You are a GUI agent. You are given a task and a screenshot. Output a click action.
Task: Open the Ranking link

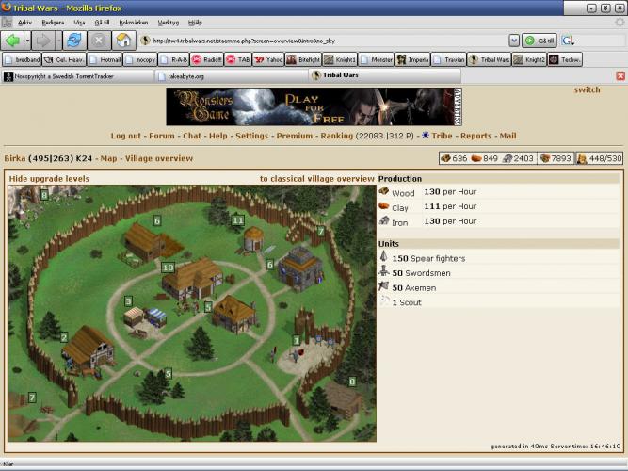(x=336, y=136)
